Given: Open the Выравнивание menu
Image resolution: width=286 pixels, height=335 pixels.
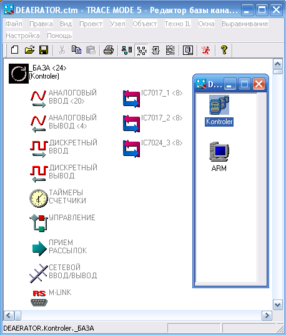Looking at the screenshot, I should tap(245, 24).
